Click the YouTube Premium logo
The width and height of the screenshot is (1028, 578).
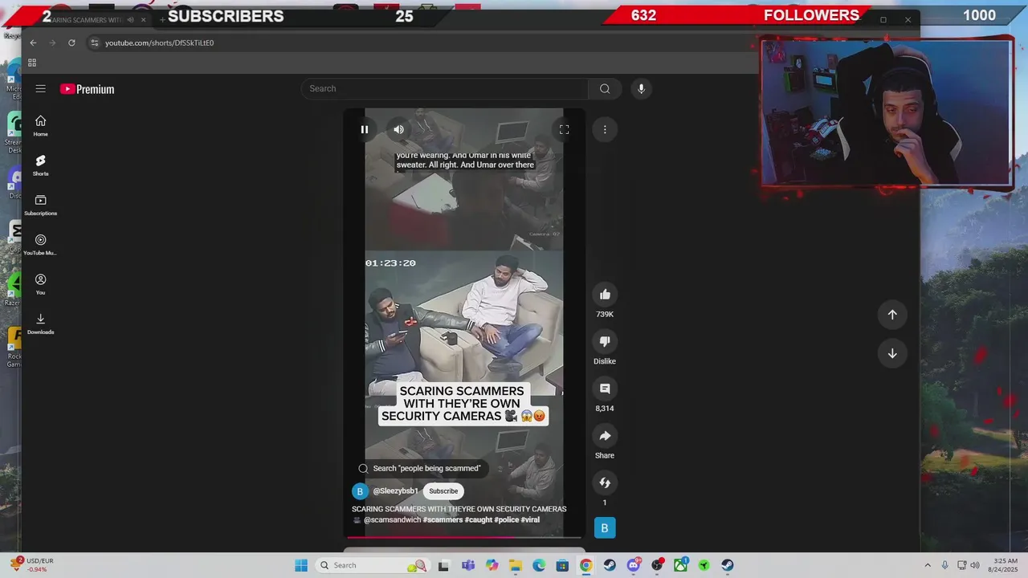[88, 89]
